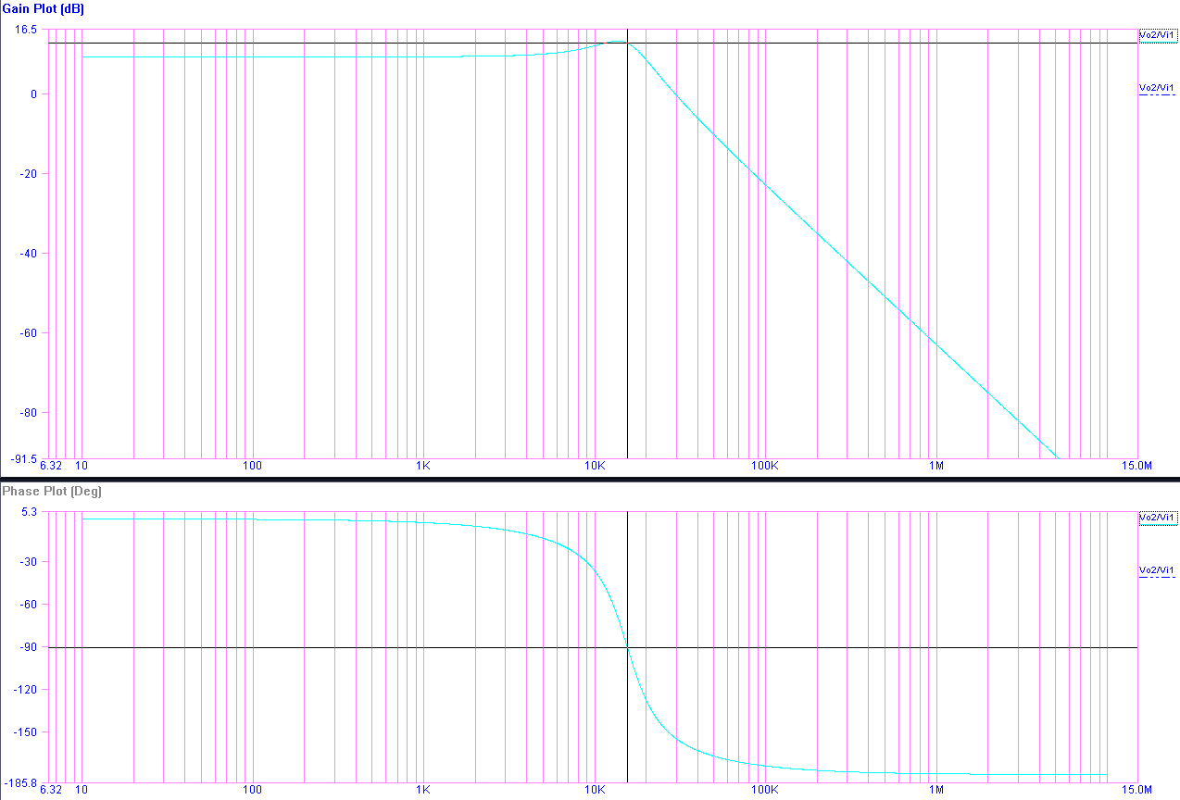This screenshot has width=1180, height=800.
Task: Click the -185.8 minimum label on the phase axis
Action: tap(20, 782)
